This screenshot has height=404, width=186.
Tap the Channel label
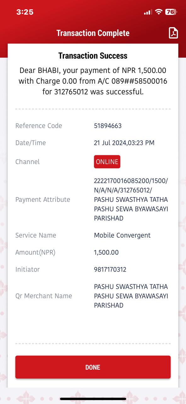pos(27,162)
